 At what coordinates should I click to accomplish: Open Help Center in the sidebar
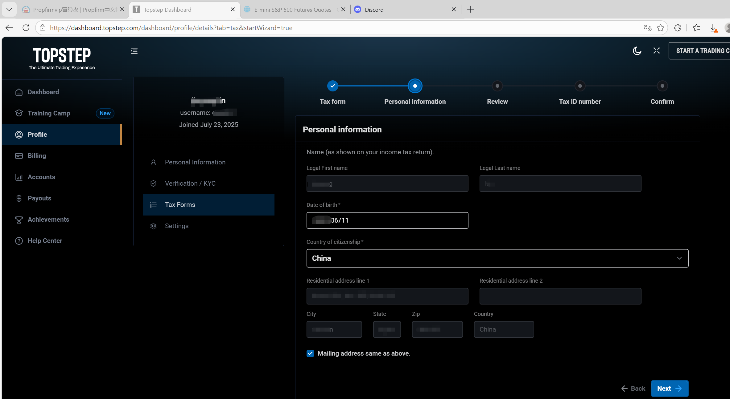coord(62,241)
